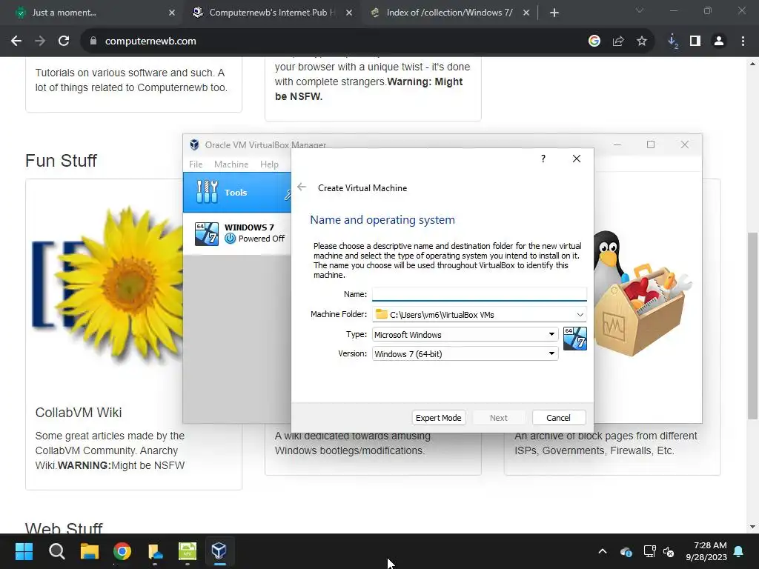
Task: Minimize the VirtualBox Manager window
Action: (x=617, y=144)
